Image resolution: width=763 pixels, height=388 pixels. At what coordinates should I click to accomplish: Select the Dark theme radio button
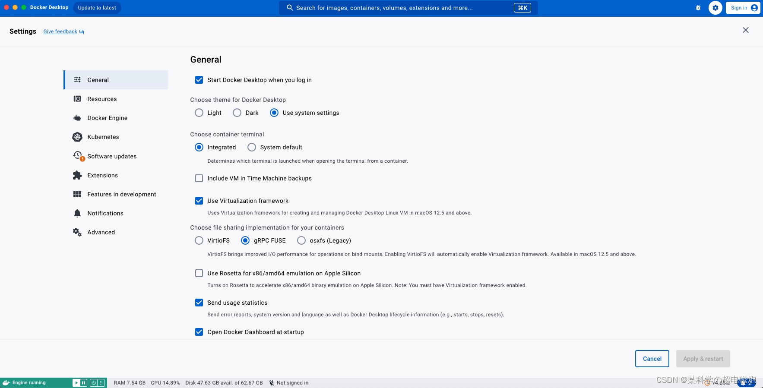237,113
